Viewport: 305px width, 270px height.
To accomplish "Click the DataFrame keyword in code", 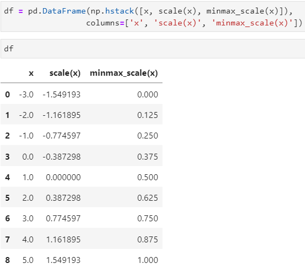I will (x=64, y=11).
